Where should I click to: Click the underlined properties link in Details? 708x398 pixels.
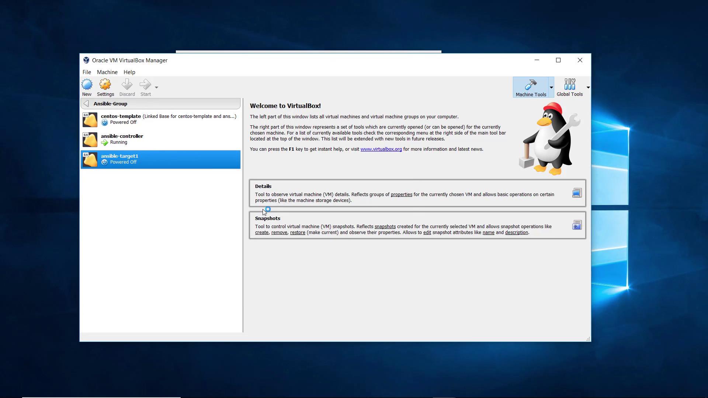401,195
